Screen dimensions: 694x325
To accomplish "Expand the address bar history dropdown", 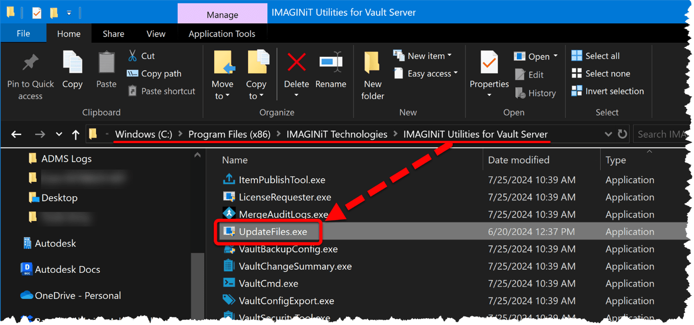I will click(x=608, y=134).
